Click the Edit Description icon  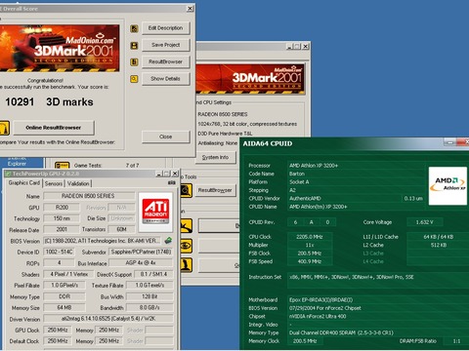point(134,28)
